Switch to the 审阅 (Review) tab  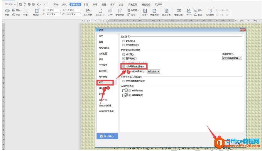click(95, 4)
